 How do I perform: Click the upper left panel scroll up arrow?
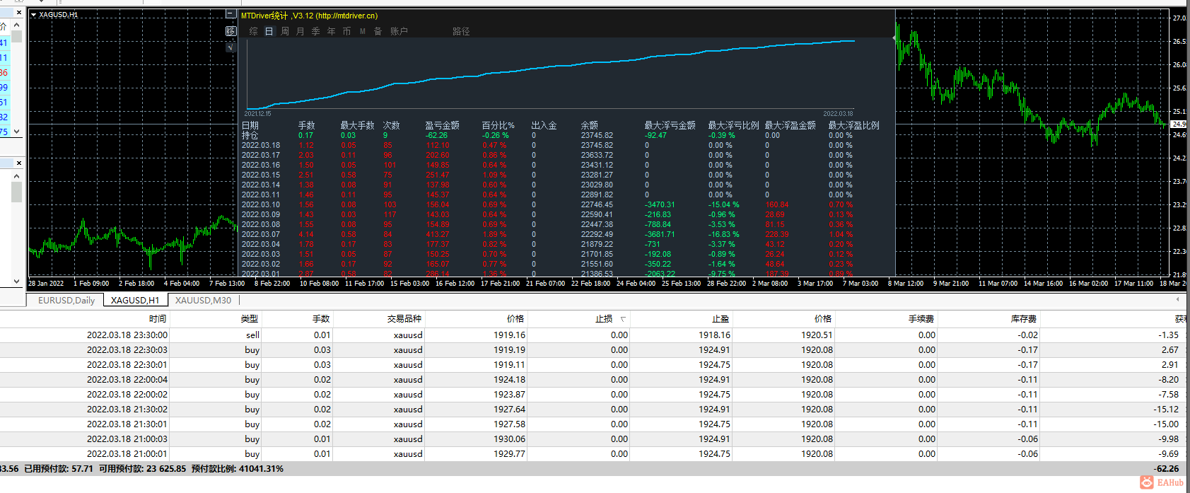(x=16, y=25)
